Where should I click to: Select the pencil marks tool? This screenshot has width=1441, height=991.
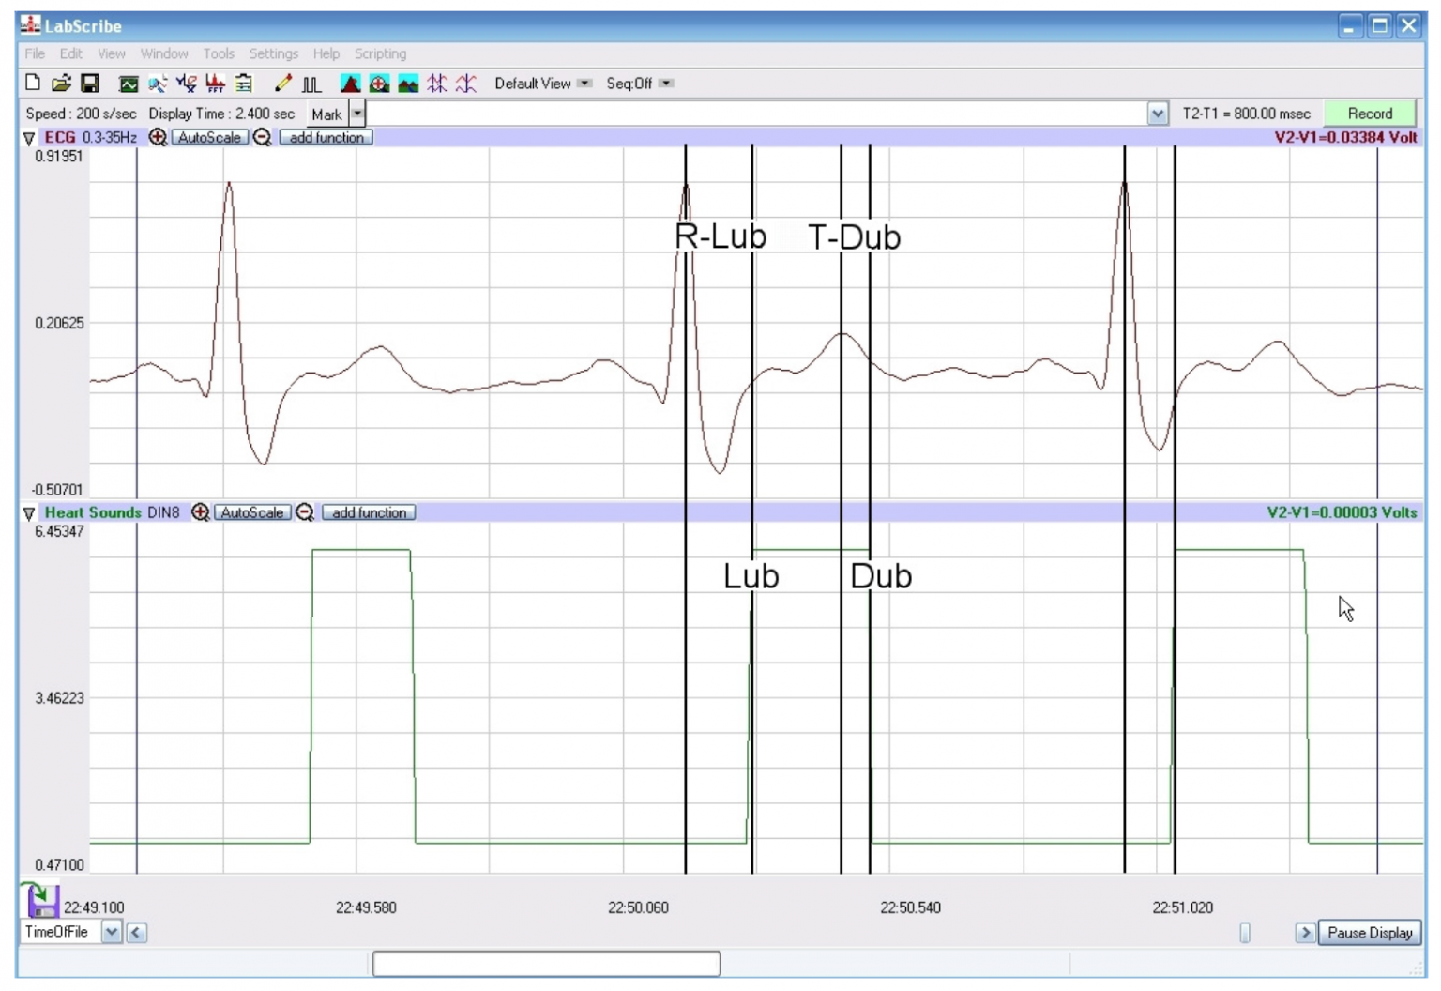282,84
